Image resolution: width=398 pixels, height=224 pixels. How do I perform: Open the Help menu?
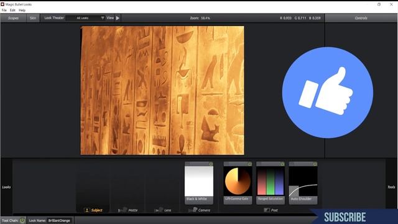pos(22,11)
